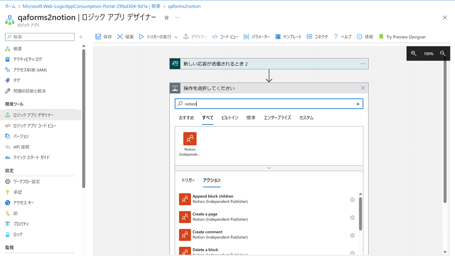Collapse the connector list with the chevron
Screen dimensions: 455x256
coord(269,168)
